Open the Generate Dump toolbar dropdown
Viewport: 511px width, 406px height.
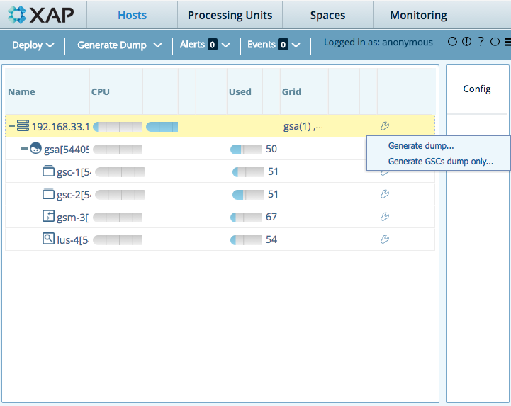(x=119, y=45)
